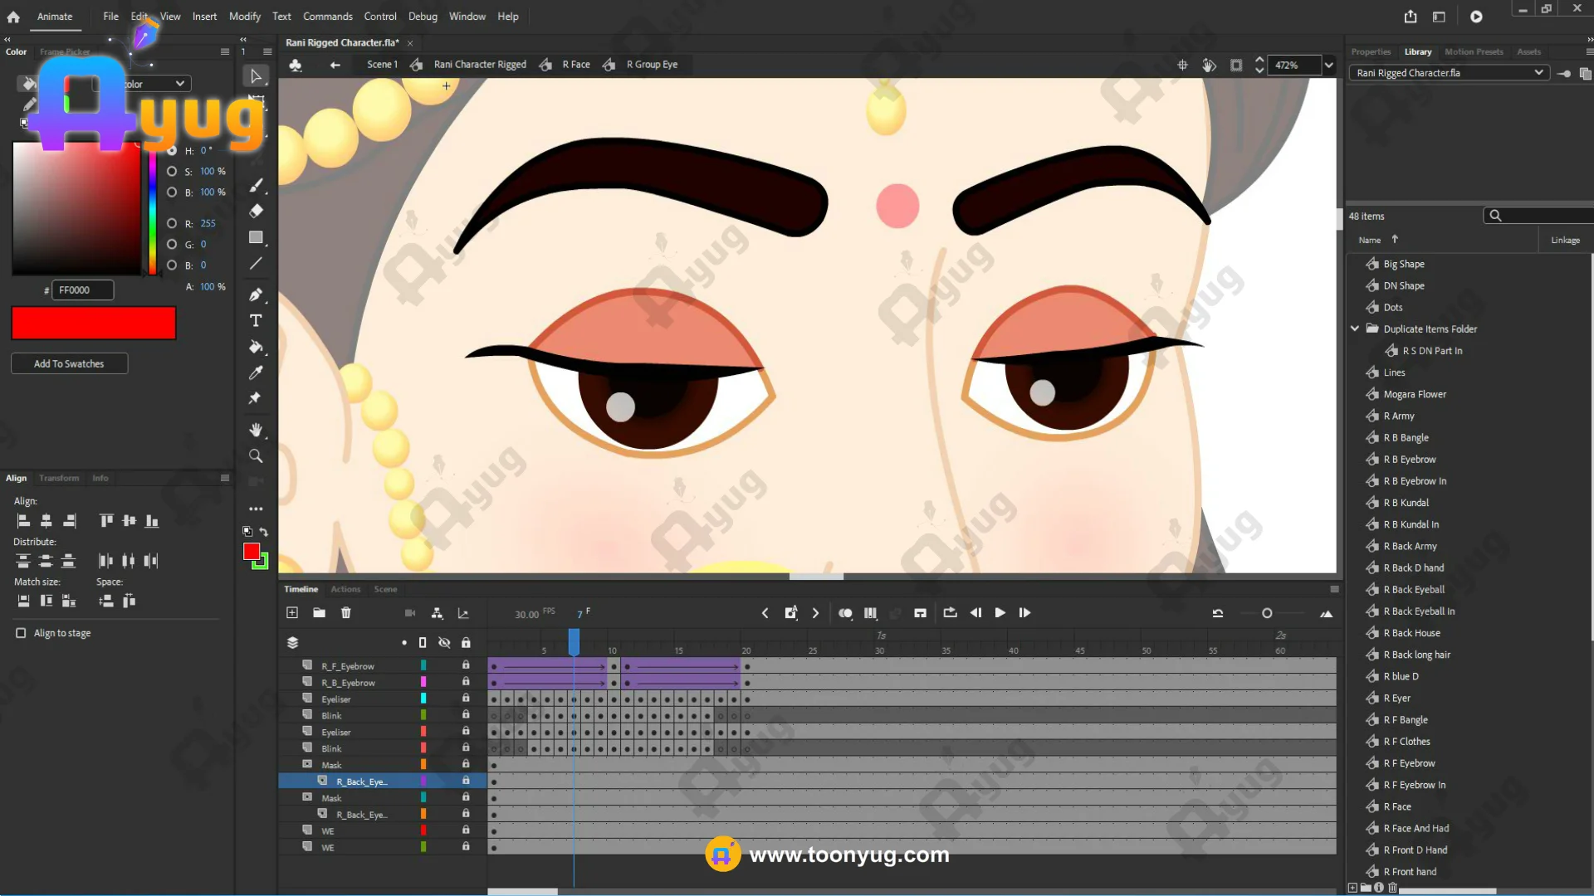
Task: Go back to Scene 1 breadcrumb
Action: 382,65
